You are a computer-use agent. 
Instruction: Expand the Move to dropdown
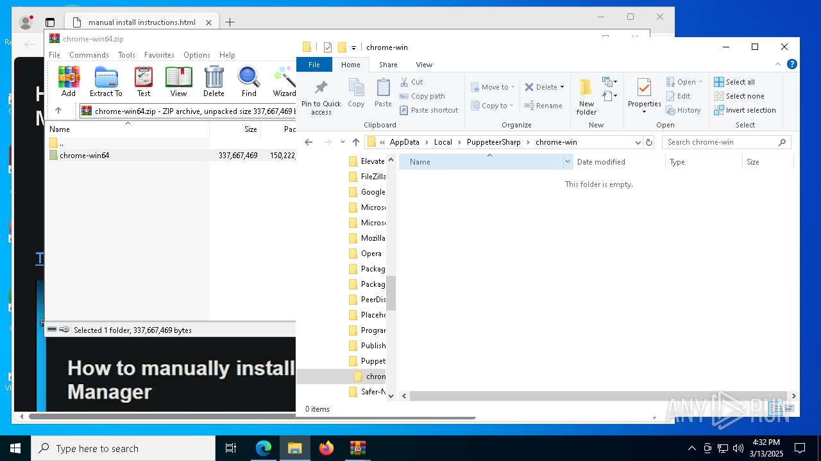(x=513, y=88)
